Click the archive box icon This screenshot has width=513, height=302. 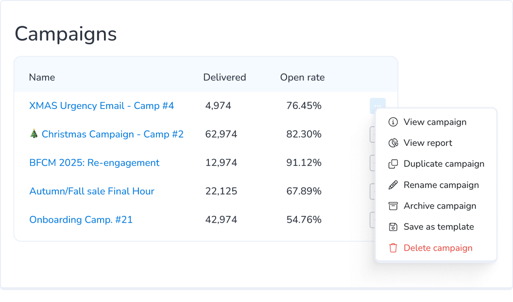tap(393, 206)
